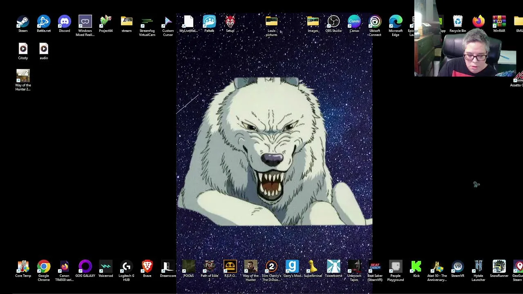Launch Way of the Hunter in bottom row
Screen dimensions: 523x294
(x=250, y=267)
